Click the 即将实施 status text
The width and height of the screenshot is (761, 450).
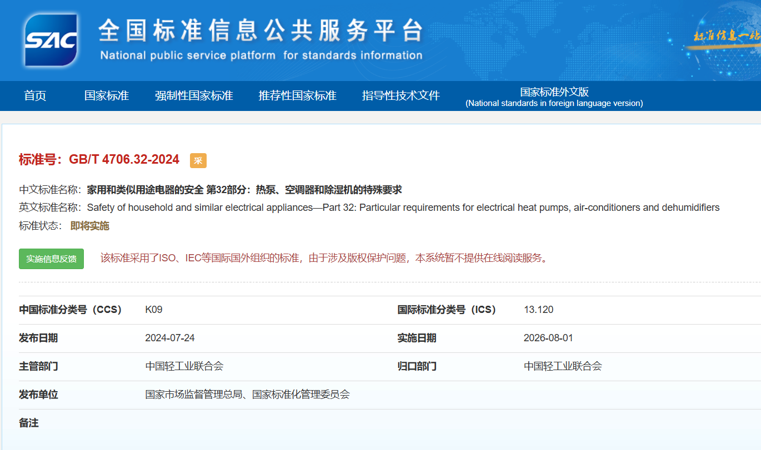point(90,226)
